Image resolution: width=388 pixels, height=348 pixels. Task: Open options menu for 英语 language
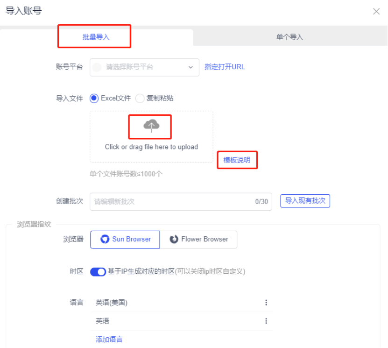266,321
